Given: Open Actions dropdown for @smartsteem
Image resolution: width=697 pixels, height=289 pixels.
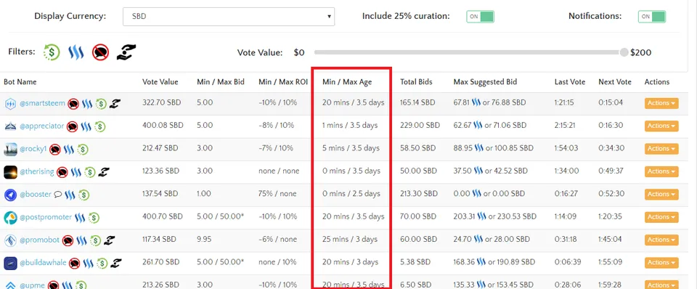Looking at the screenshot, I should point(661,103).
